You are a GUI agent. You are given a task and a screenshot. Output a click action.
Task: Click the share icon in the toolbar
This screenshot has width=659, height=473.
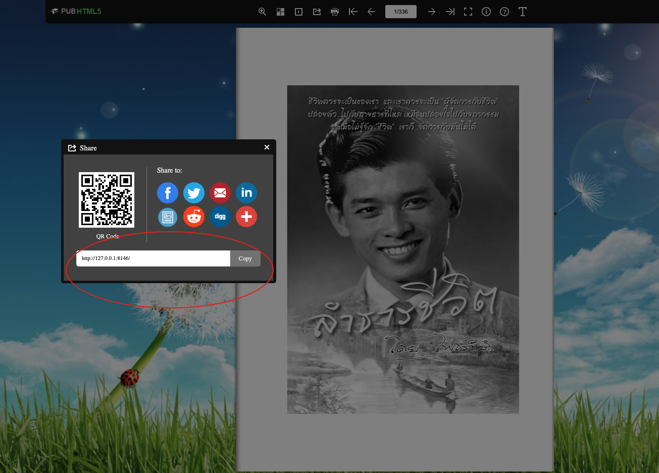pos(317,12)
